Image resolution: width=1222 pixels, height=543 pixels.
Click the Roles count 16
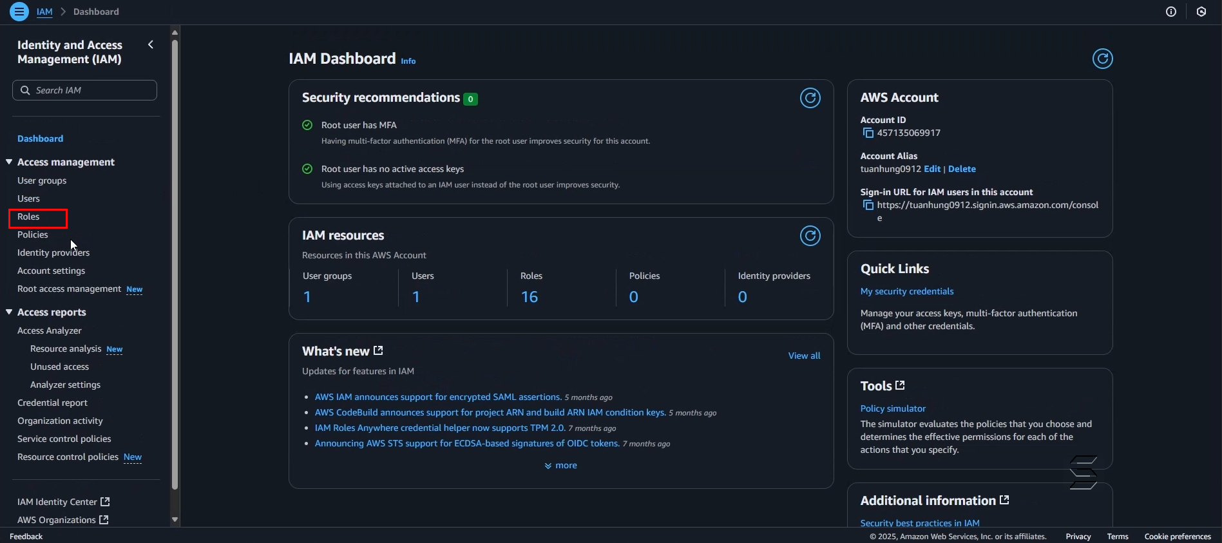pos(530,297)
